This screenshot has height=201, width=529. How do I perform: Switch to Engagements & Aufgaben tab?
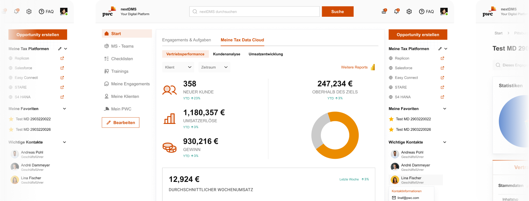coord(186,40)
